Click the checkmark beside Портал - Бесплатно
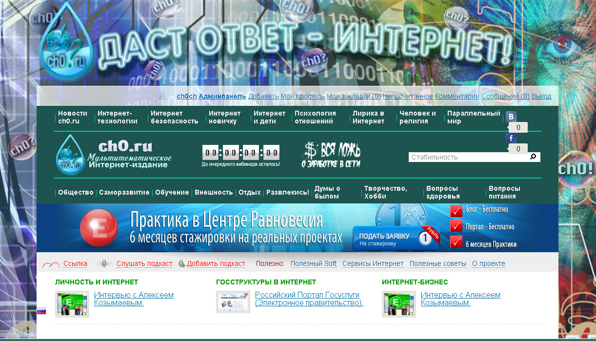The image size is (596, 341). 456,226
